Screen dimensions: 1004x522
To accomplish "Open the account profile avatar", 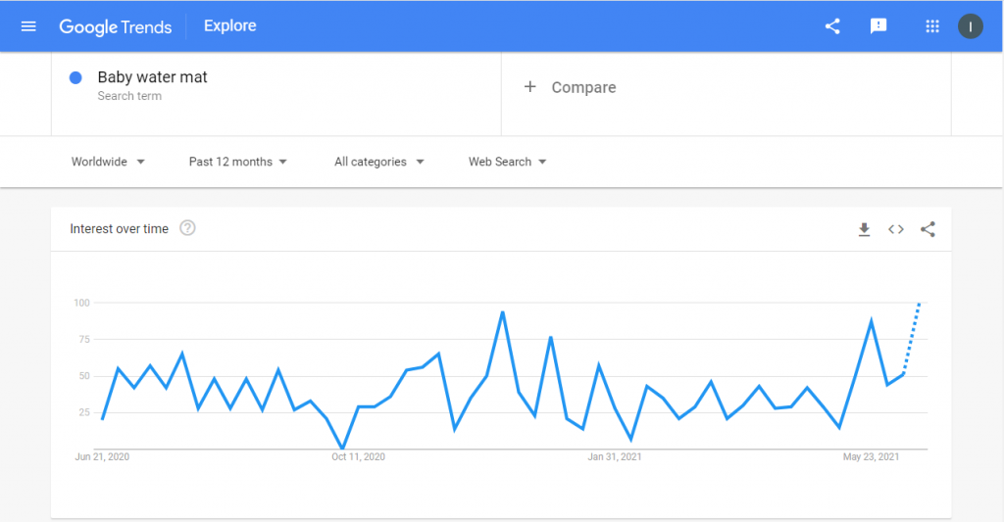I will pyautogui.click(x=970, y=26).
